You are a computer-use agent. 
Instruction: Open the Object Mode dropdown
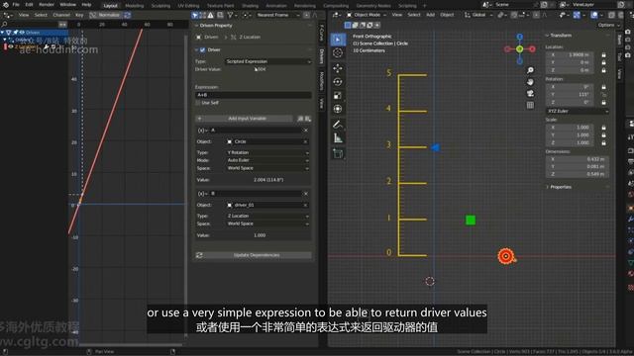click(367, 15)
